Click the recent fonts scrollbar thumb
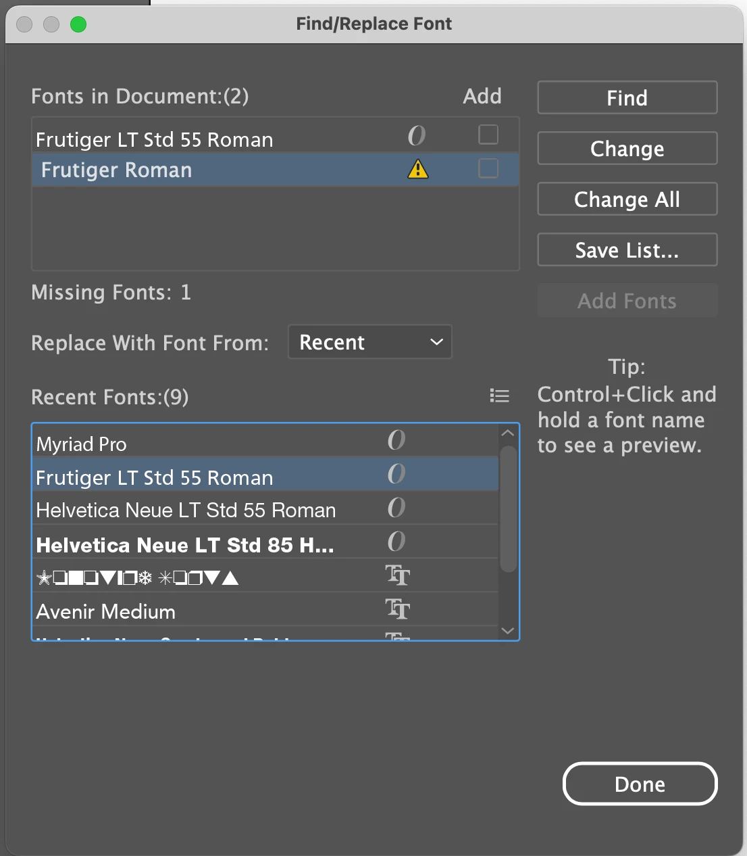This screenshot has height=856, width=747. pyautogui.click(x=509, y=508)
